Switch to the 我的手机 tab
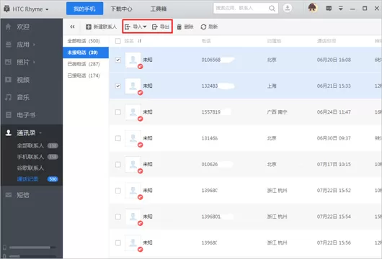 tap(84, 9)
